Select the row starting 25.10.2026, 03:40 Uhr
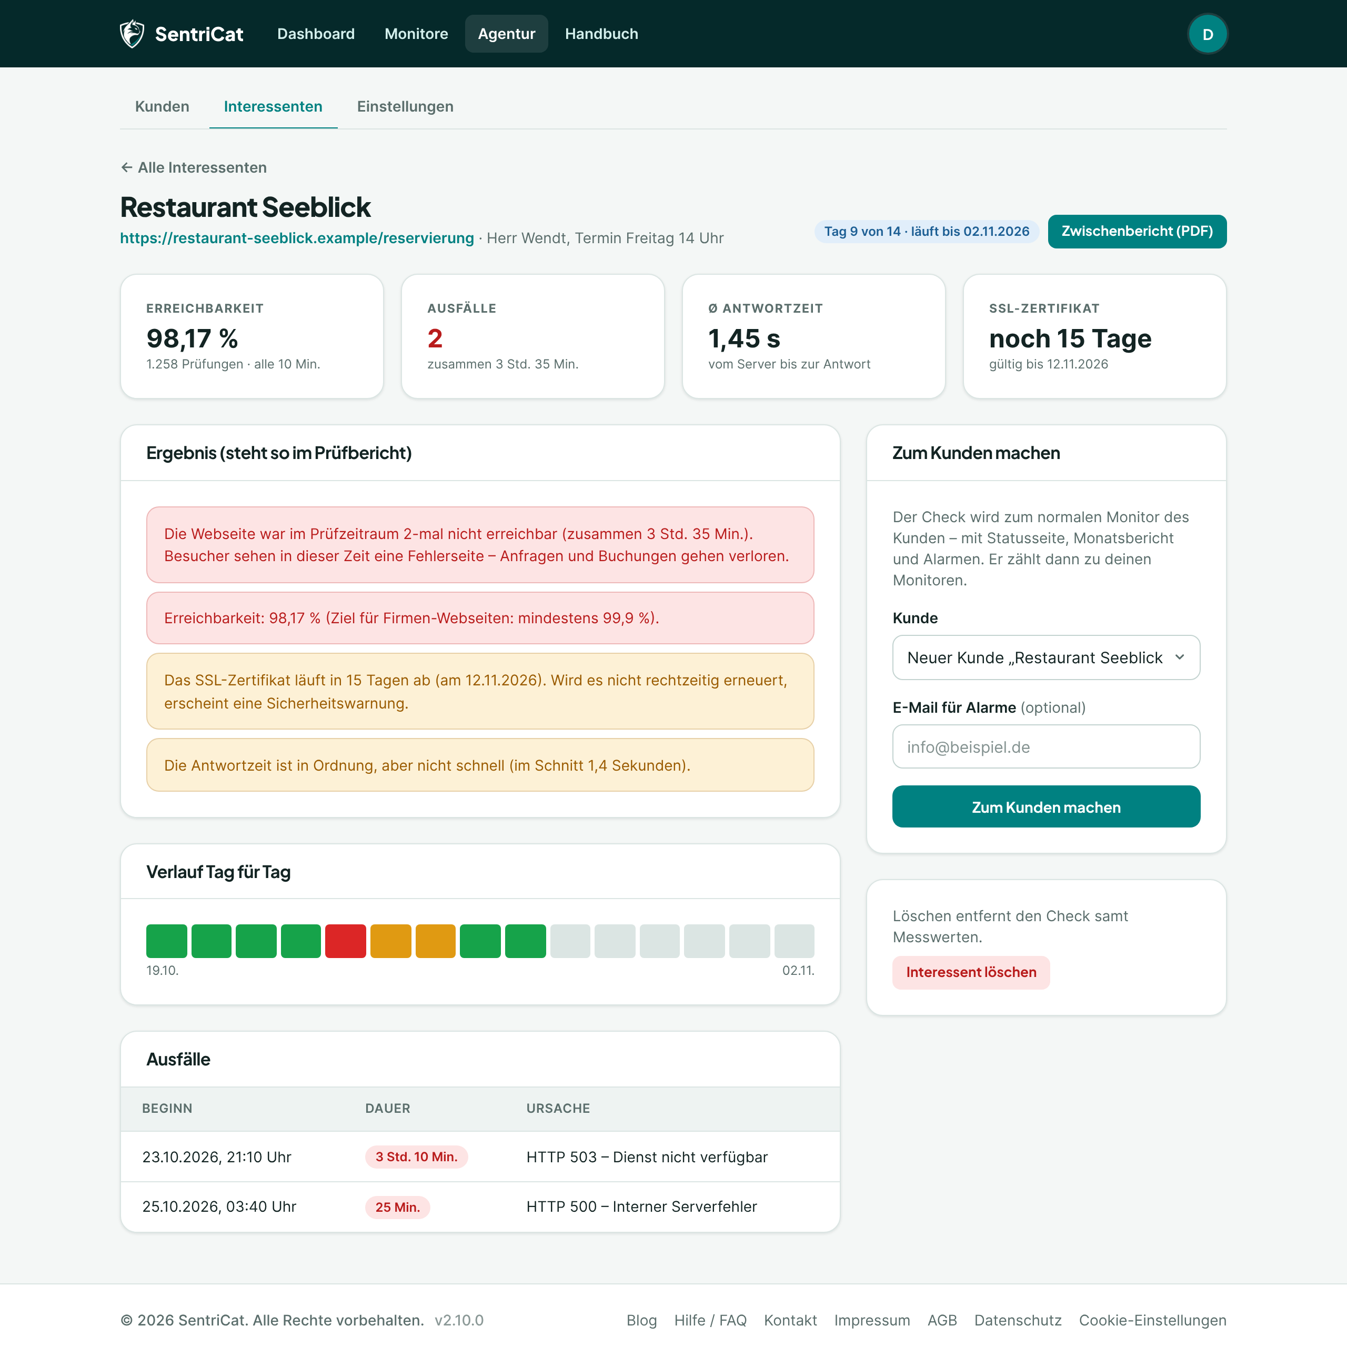This screenshot has height=1356, width=1347. (480, 1207)
